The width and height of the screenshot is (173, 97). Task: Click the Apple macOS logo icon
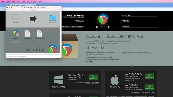[x=115, y=80]
